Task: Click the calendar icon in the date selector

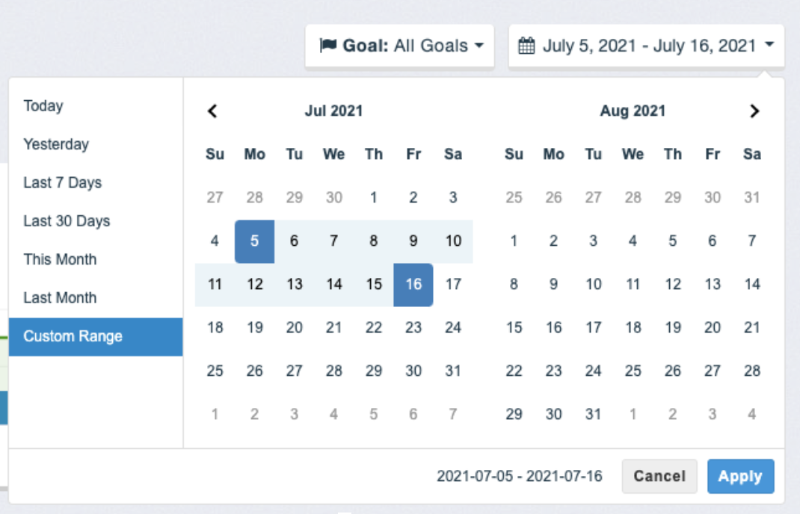Action: [526, 44]
